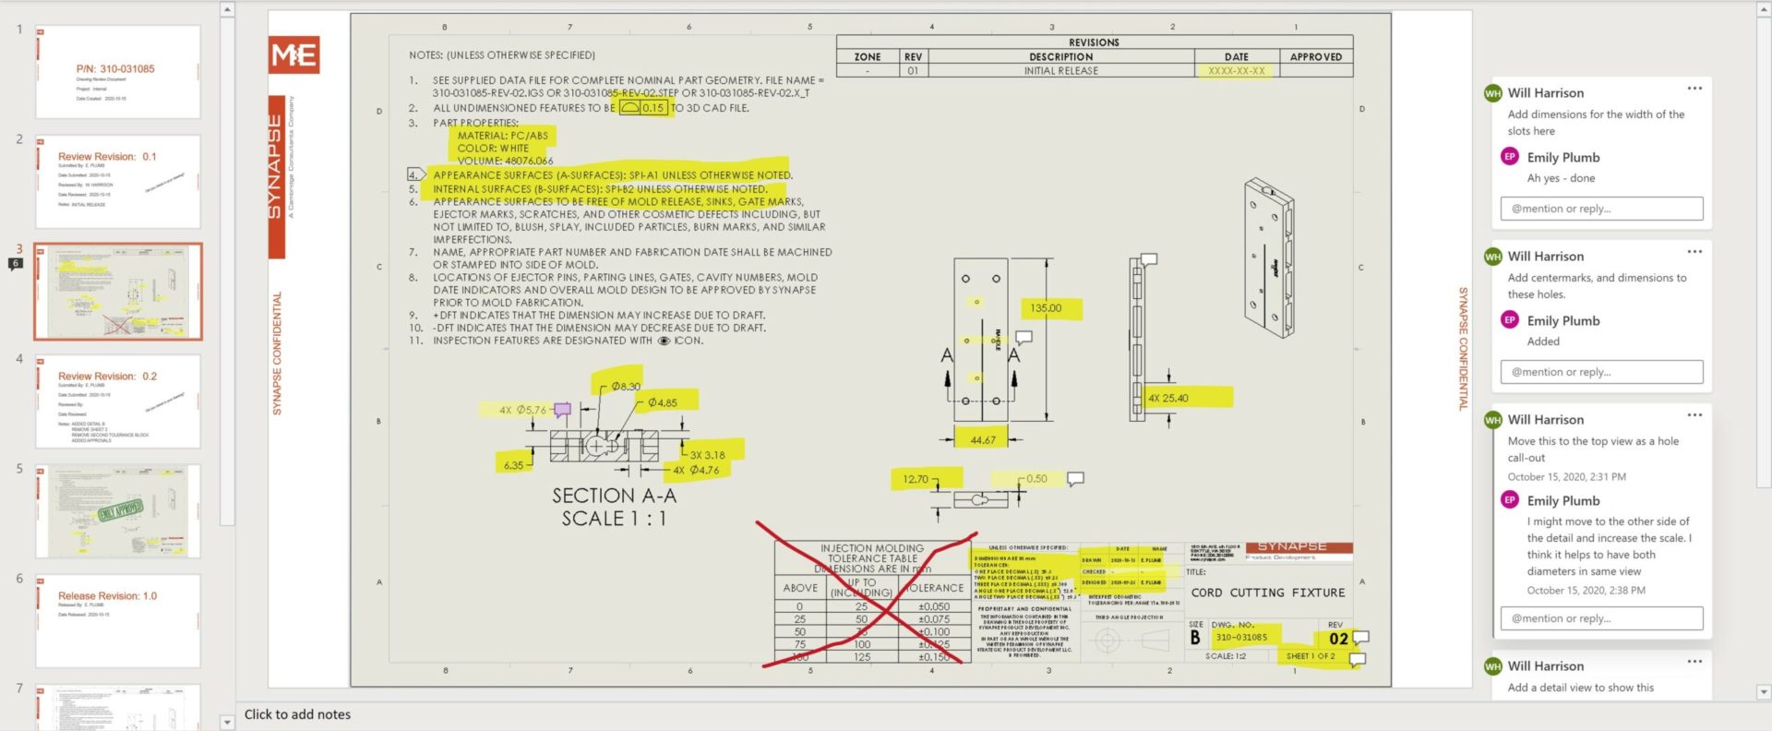Click the 'SECTION A-A' label on the drawing
The width and height of the screenshot is (1772, 731).
(614, 496)
